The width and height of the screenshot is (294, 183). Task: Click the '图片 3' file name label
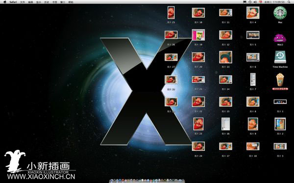280,156
